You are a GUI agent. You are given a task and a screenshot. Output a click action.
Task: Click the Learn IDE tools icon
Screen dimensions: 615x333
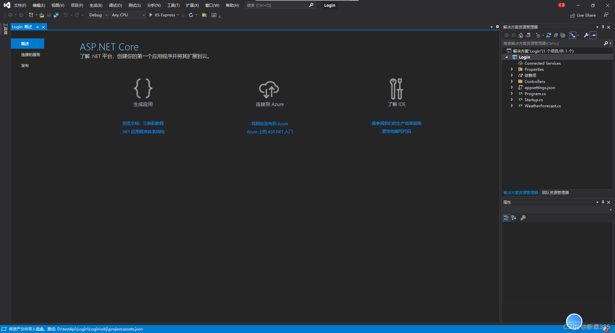tap(396, 89)
